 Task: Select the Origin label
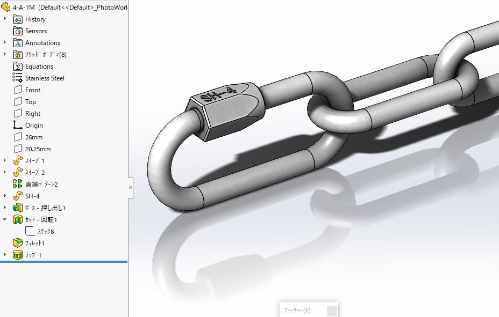tap(34, 126)
